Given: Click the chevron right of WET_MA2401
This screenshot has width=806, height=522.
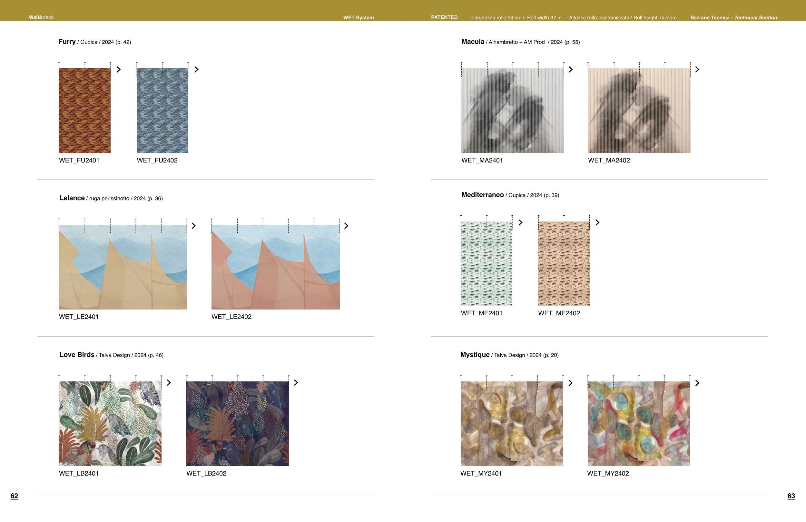Looking at the screenshot, I should 571,69.
